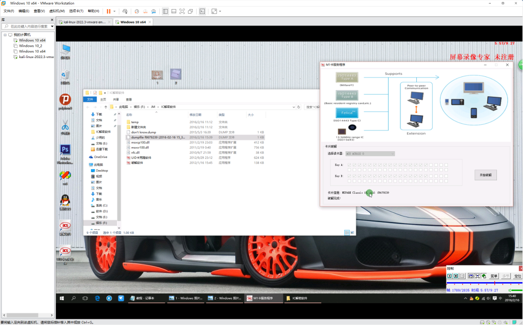Open the Windows Start button in guest taskbar
This screenshot has width=523, height=325.
pos(61,298)
